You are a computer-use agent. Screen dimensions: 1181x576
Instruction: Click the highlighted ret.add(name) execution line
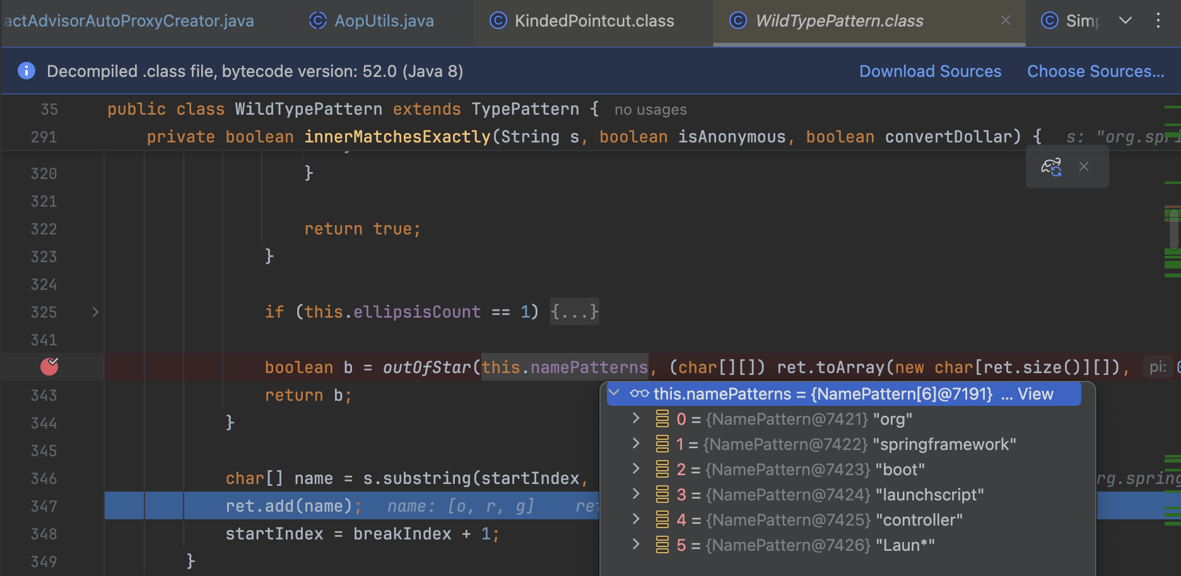293,506
